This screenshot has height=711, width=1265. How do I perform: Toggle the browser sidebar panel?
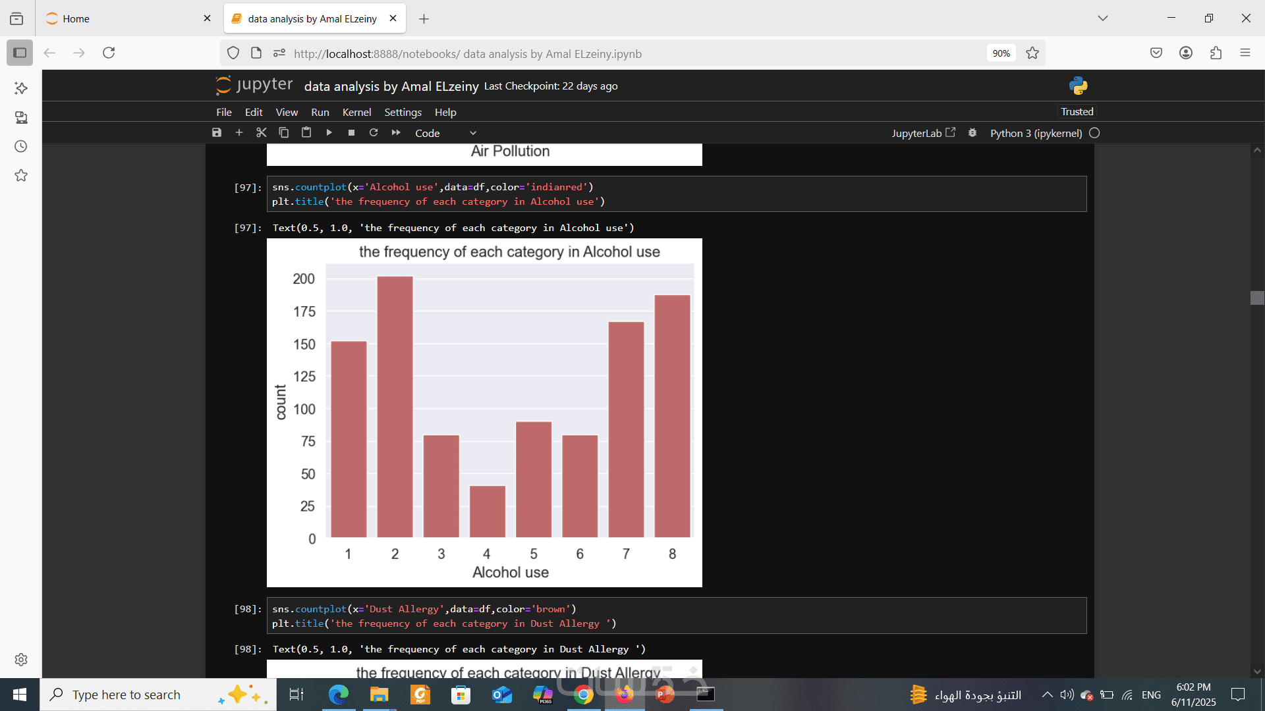(20, 53)
